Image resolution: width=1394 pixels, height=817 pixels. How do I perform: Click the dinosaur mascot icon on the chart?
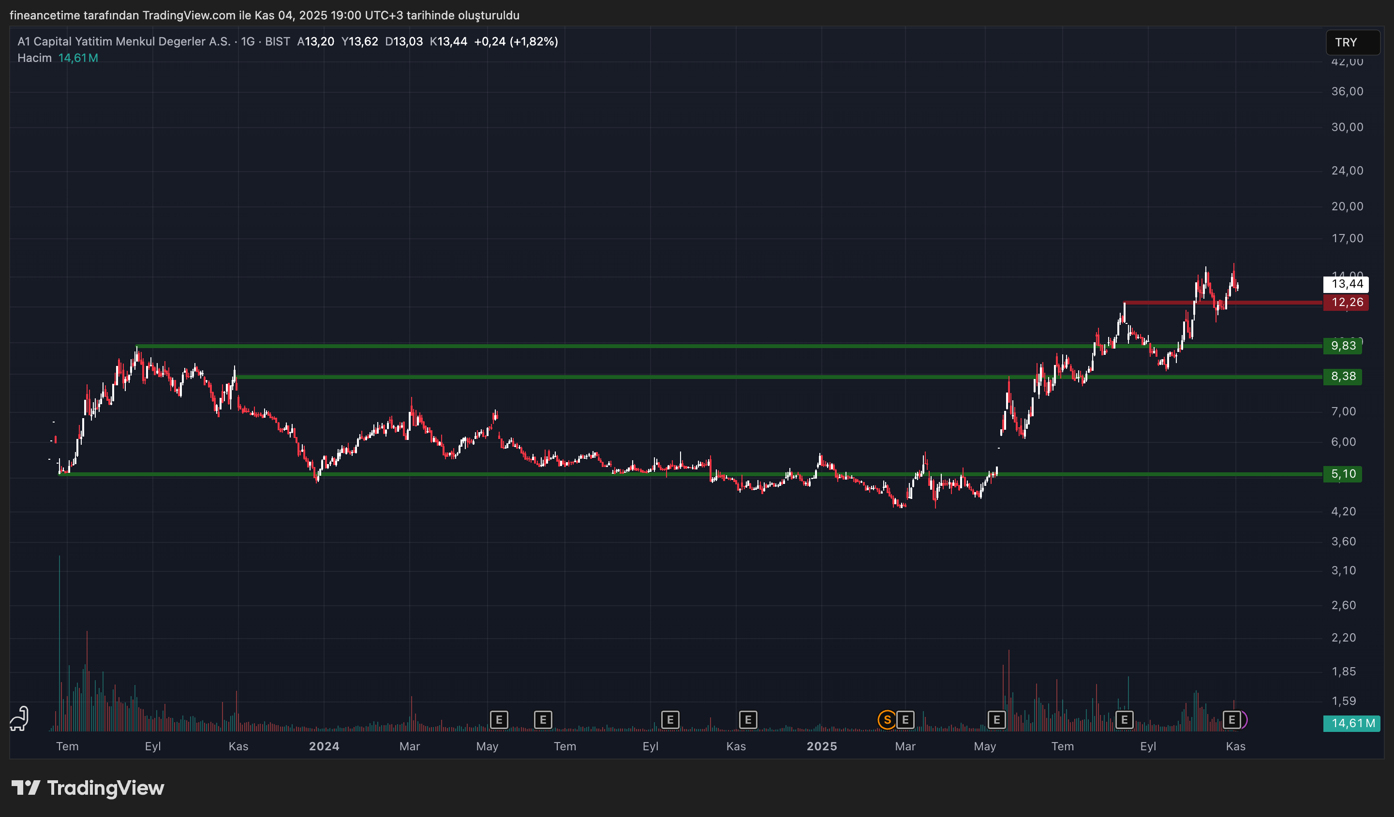(19, 717)
